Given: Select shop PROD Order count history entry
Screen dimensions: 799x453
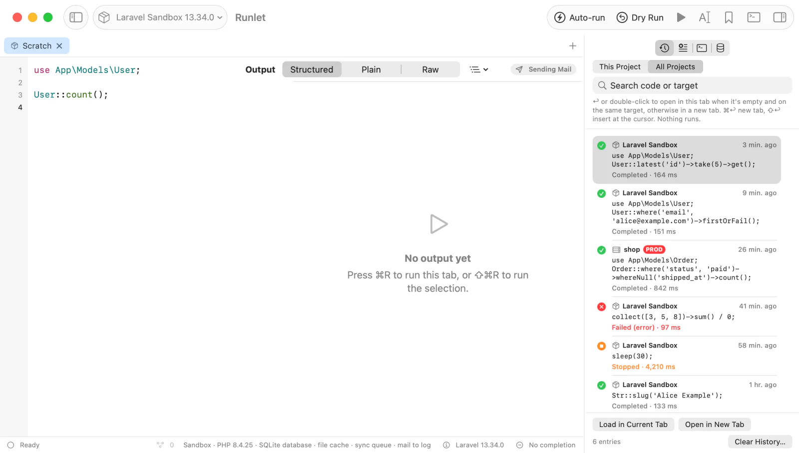Looking at the screenshot, I should pyautogui.click(x=687, y=269).
